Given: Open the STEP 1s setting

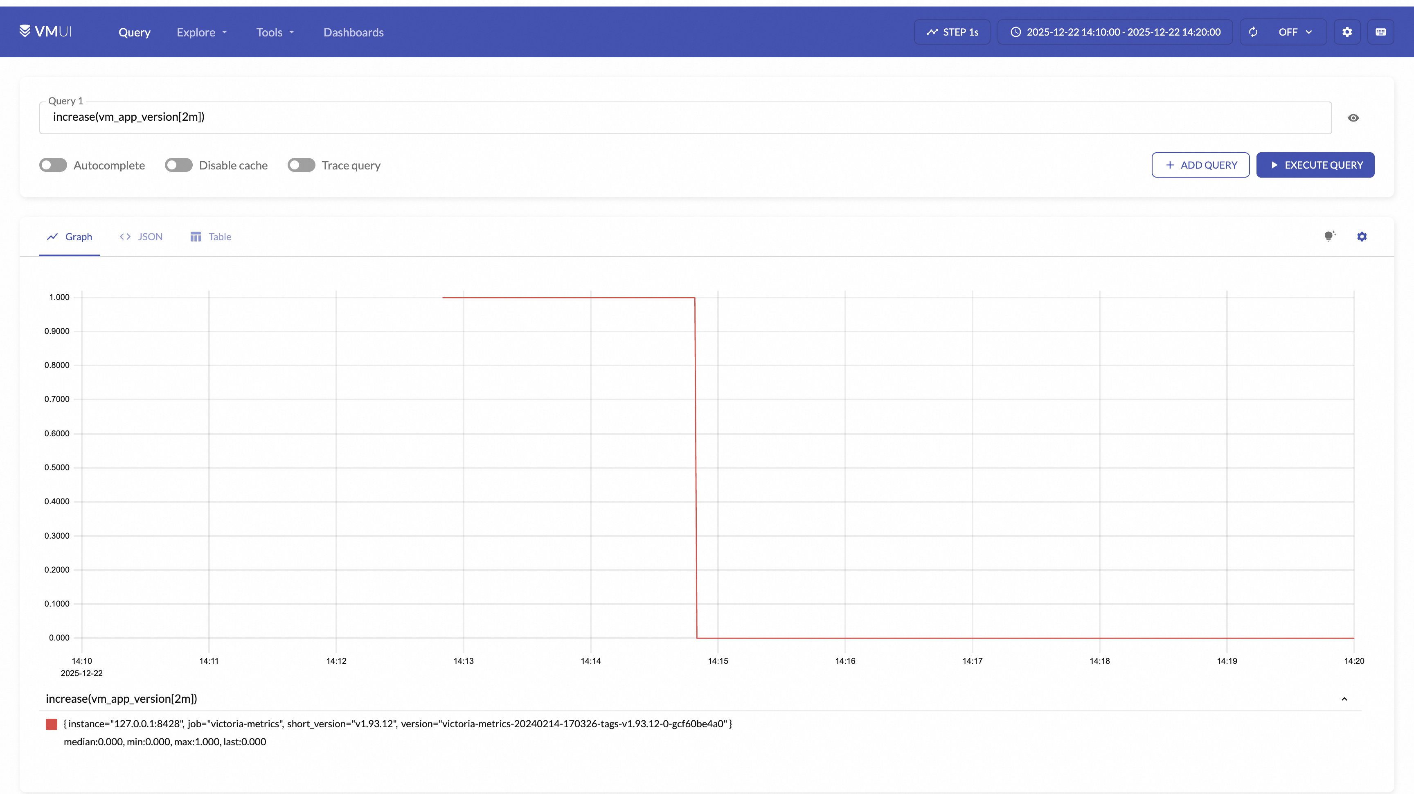Looking at the screenshot, I should 952,32.
